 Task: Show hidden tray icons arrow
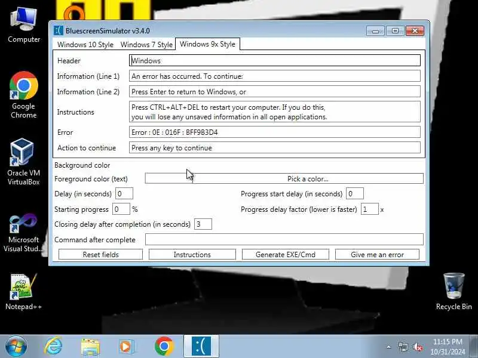(x=389, y=347)
